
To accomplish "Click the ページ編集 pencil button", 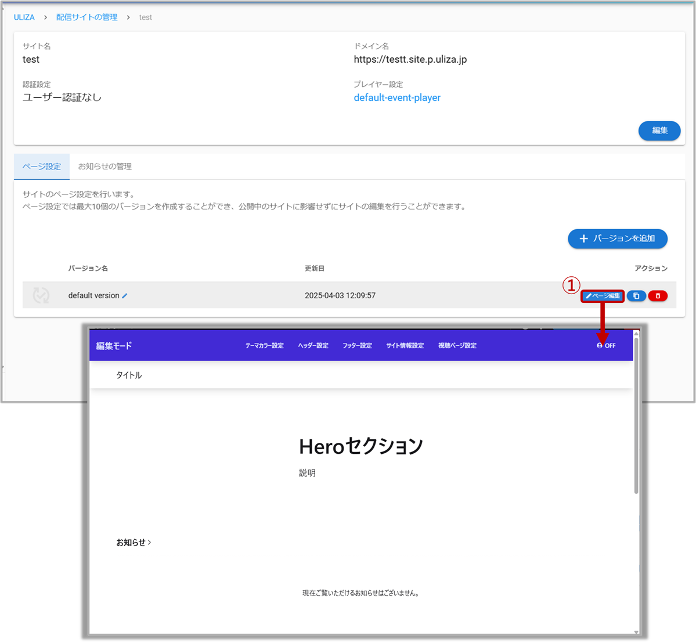I will pyautogui.click(x=603, y=296).
